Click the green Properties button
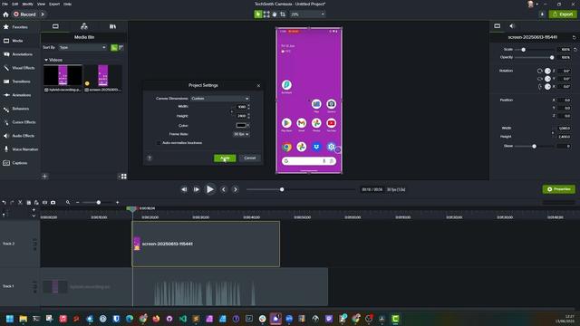 tap(558, 189)
